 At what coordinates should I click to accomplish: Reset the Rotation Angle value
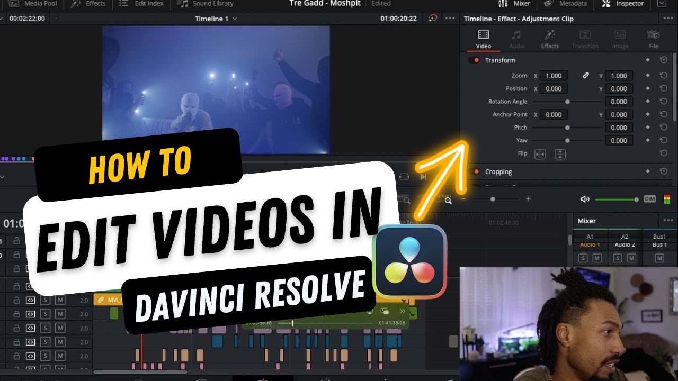pos(663,102)
